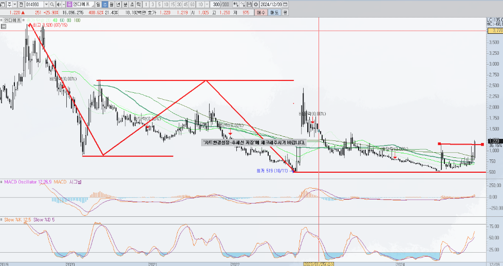Click the current price 1,220 axis label
The image size is (503, 266).
pos(495,140)
